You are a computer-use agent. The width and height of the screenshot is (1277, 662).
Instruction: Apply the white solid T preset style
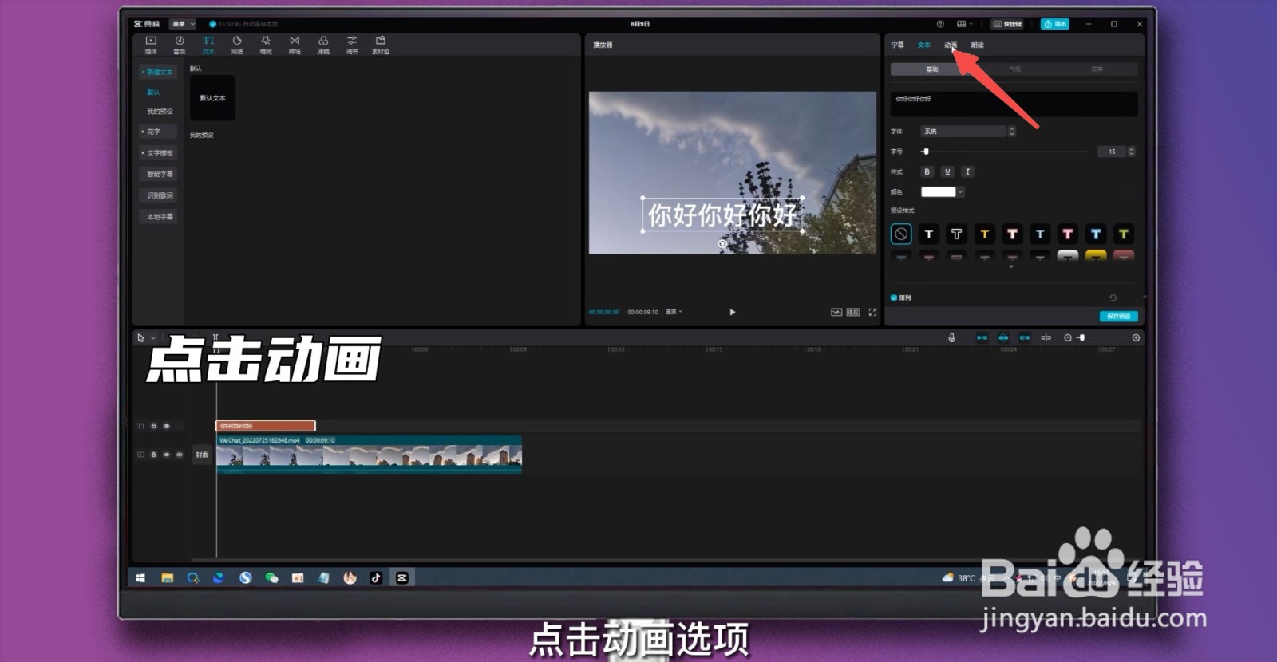[x=928, y=234]
